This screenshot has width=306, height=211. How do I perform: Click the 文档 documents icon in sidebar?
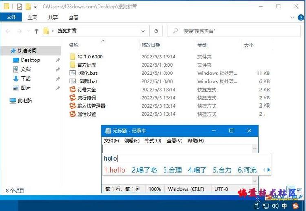(16, 69)
